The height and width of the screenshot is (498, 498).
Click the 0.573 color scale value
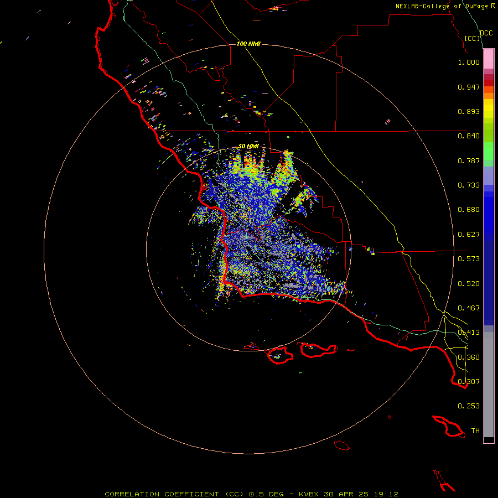(469, 259)
